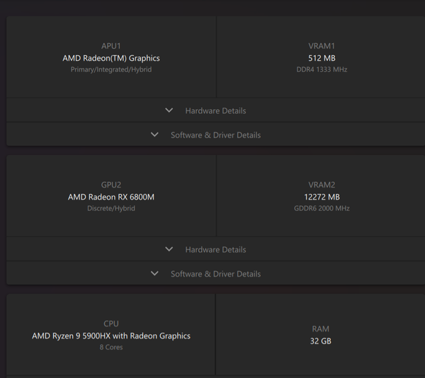
Task: Click the 8 Cores text under CPU
Action: (111, 347)
